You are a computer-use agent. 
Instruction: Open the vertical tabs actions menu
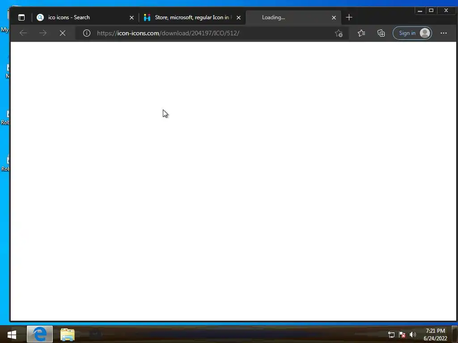pyautogui.click(x=21, y=17)
